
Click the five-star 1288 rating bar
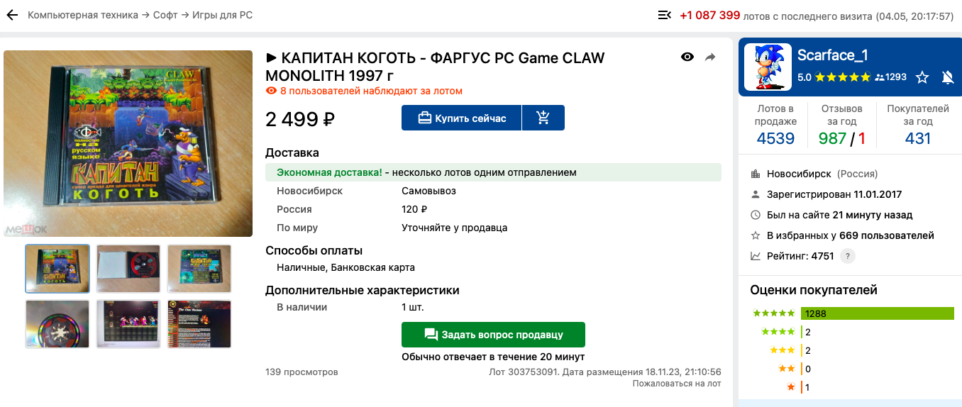pos(877,313)
